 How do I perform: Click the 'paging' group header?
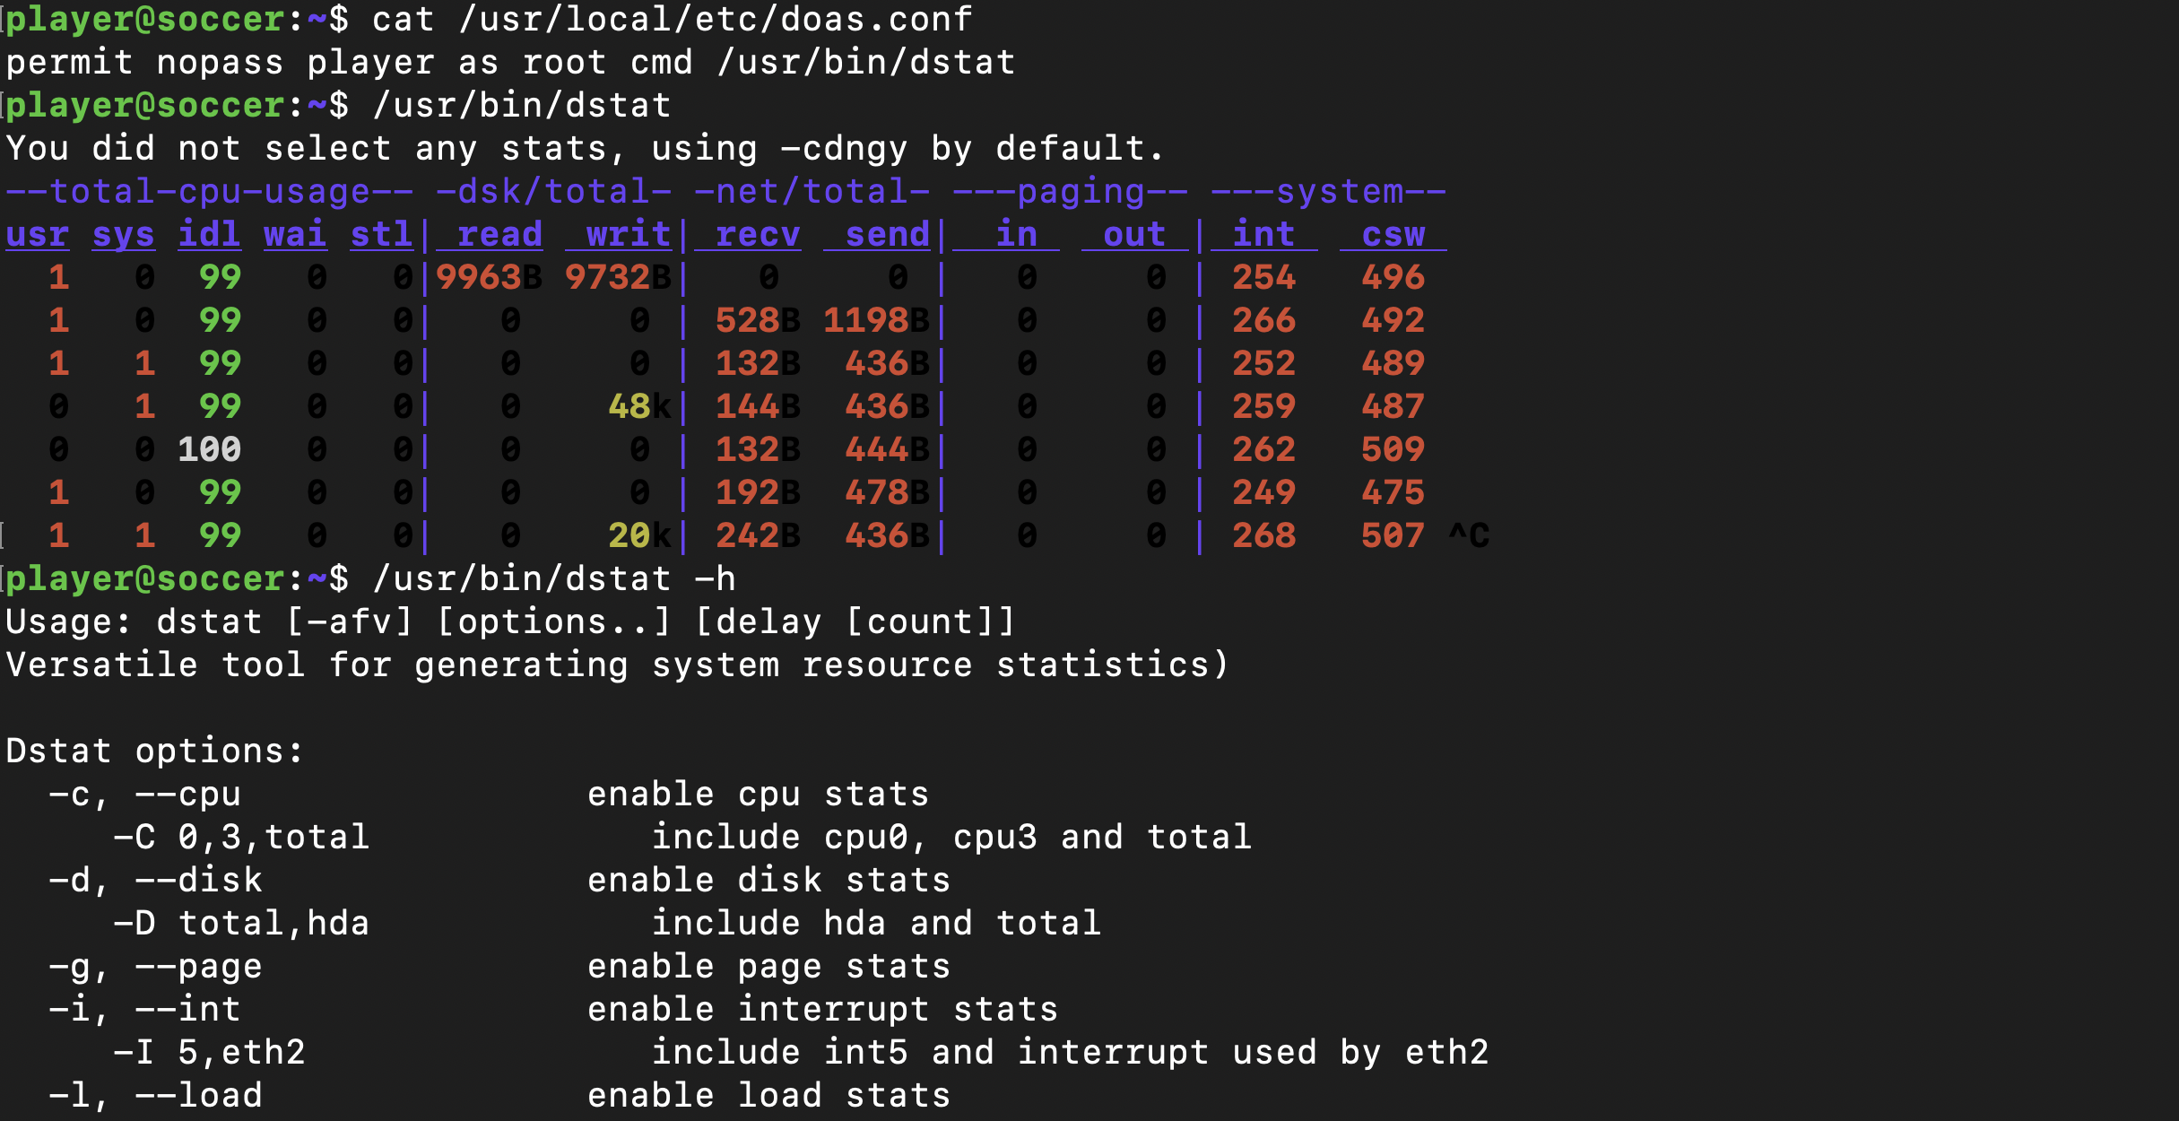(1070, 191)
